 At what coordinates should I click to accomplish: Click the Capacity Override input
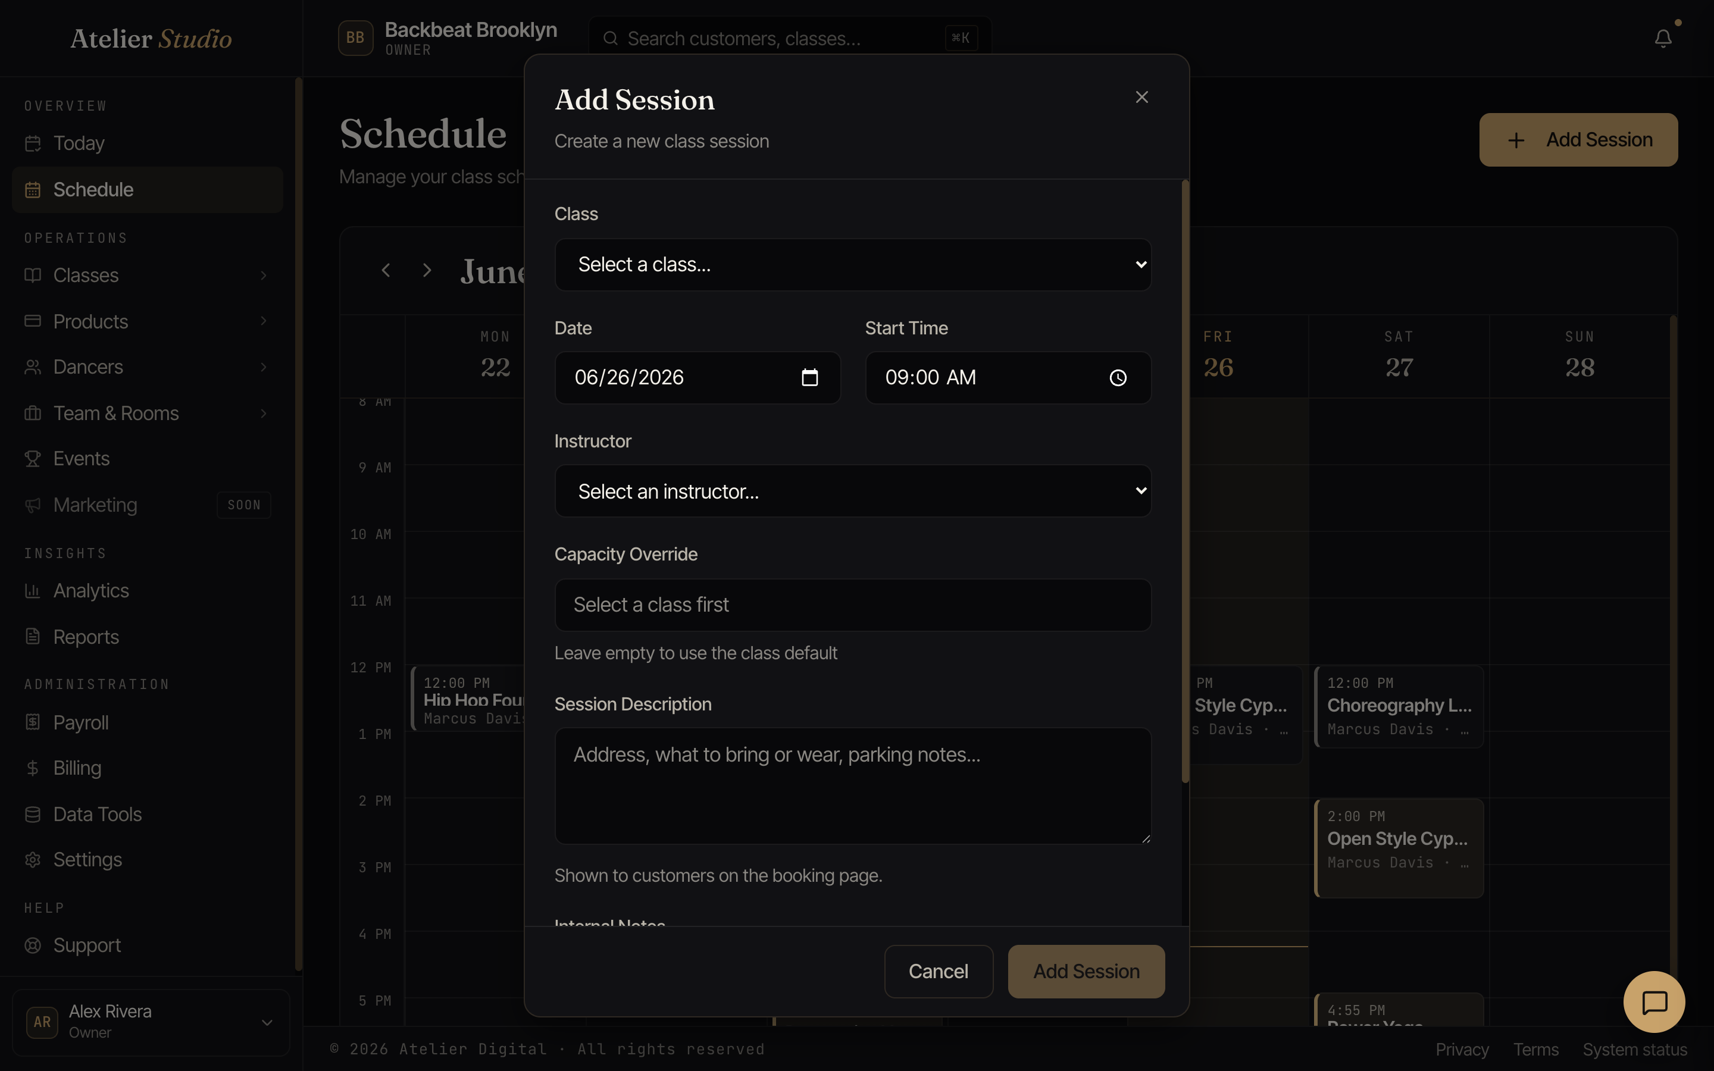point(853,605)
